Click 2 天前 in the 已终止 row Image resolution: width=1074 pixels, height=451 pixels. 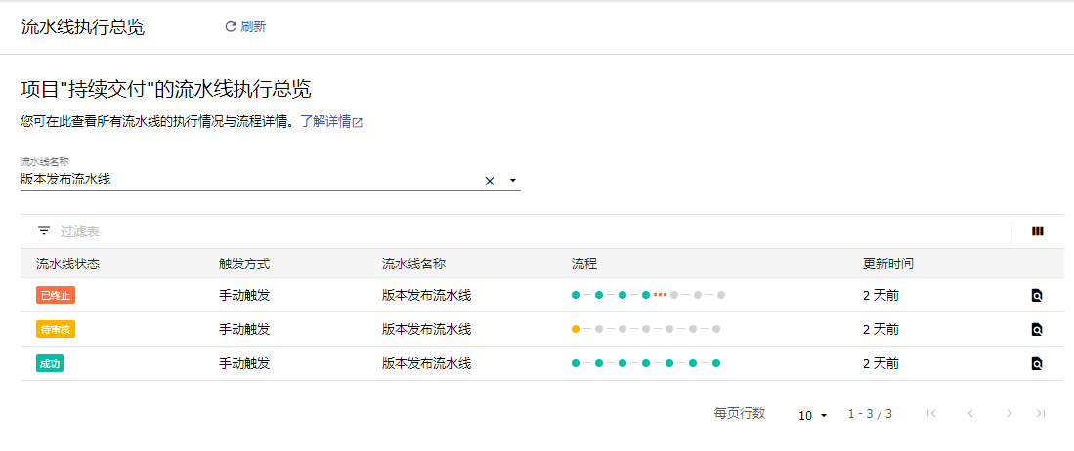(881, 296)
